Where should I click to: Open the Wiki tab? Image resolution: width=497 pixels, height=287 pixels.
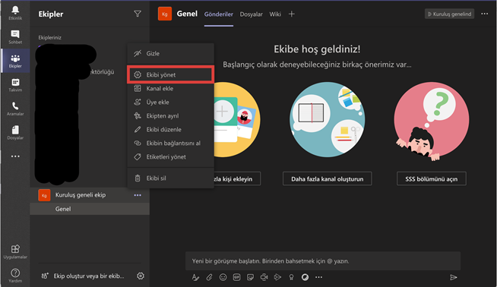[x=275, y=14]
